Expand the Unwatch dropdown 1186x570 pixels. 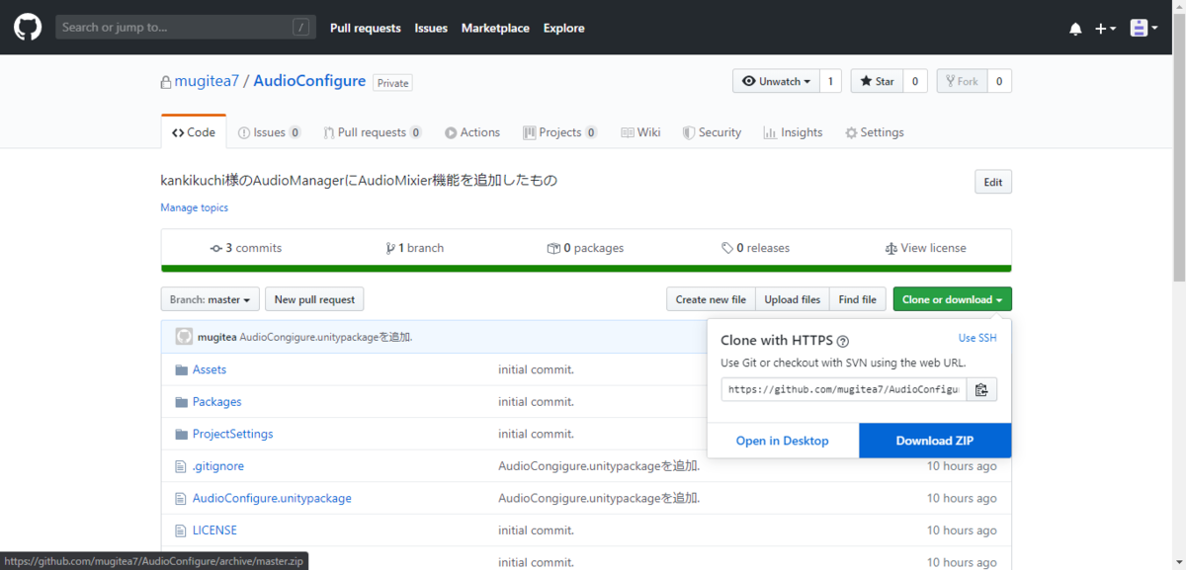click(x=777, y=81)
